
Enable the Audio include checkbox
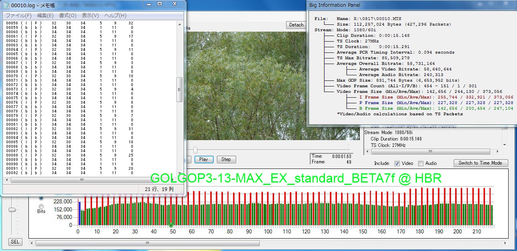pyautogui.click(x=421, y=163)
